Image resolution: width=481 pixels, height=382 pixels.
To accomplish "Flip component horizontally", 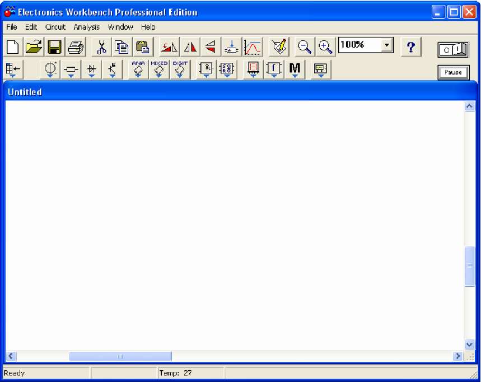I will pos(190,47).
